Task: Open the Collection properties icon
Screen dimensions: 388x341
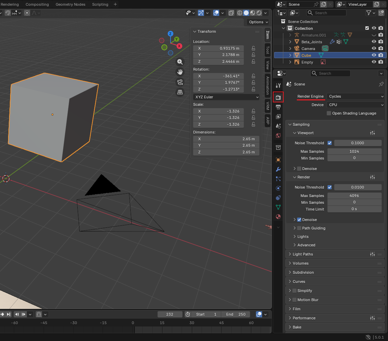Action: point(278,148)
